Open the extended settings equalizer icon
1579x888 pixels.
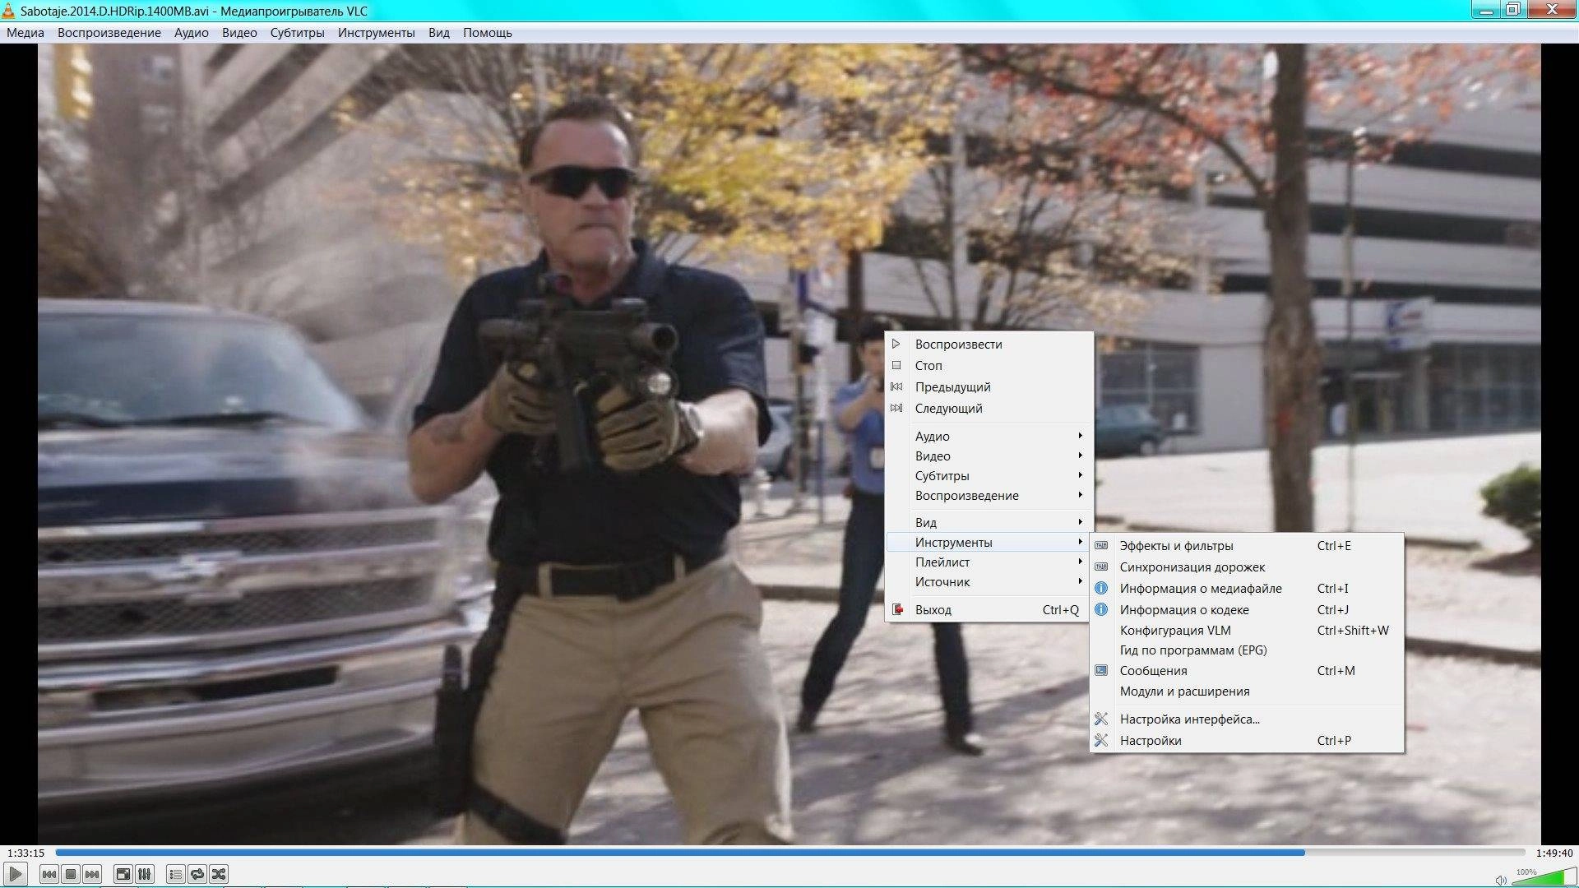[x=144, y=874]
